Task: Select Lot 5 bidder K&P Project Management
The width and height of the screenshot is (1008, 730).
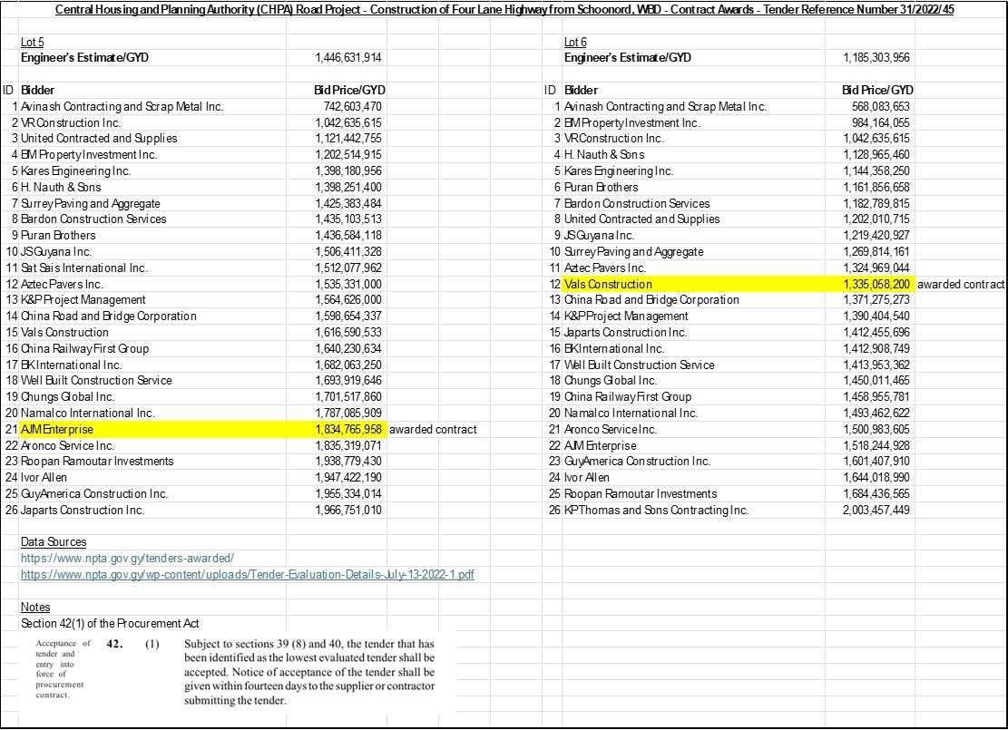Action: pyautogui.click(x=83, y=300)
